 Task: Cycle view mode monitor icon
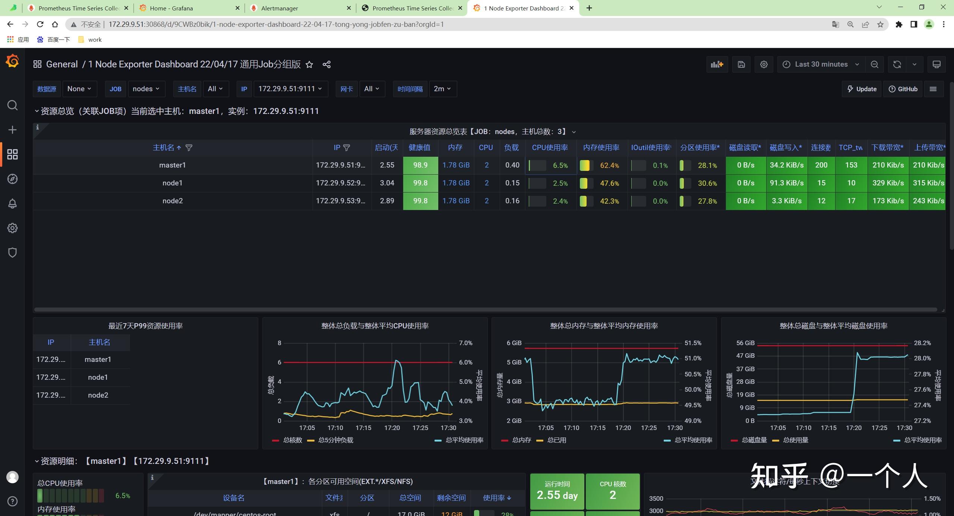(936, 64)
